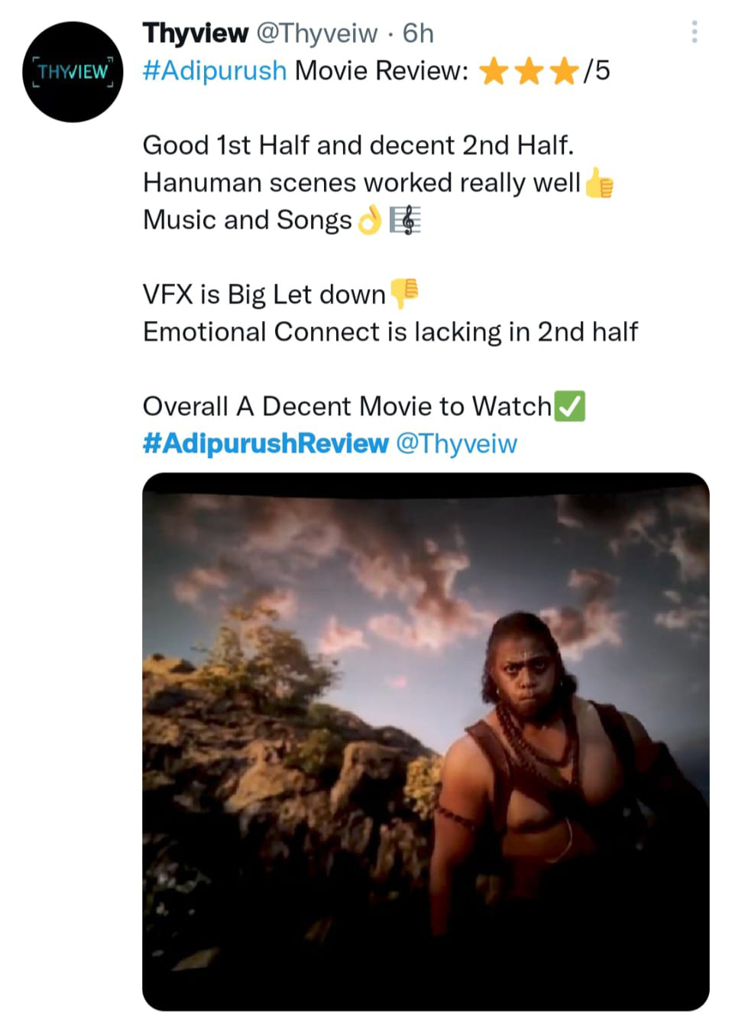Screen dimensions: 732x1029
Task: Open the #AdipurushReview hashtag
Action: tap(265, 443)
